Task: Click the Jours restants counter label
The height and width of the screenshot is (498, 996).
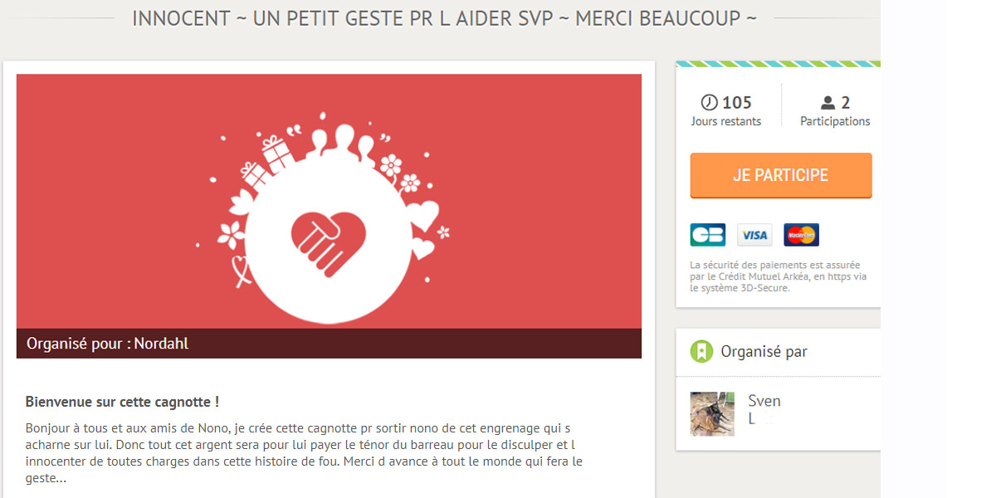Action: pyautogui.click(x=726, y=121)
